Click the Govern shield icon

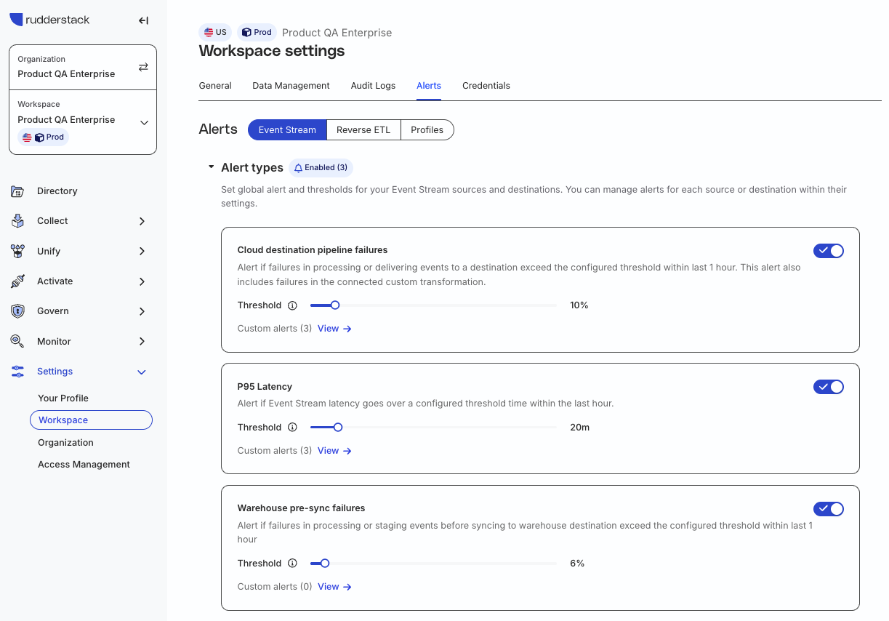(18, 311)
